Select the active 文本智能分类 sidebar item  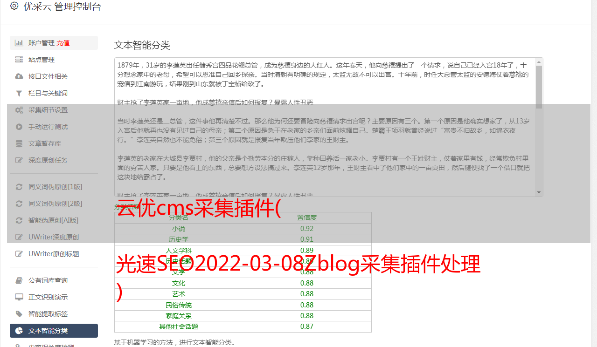pyautogui.click(x=54, y=331)
